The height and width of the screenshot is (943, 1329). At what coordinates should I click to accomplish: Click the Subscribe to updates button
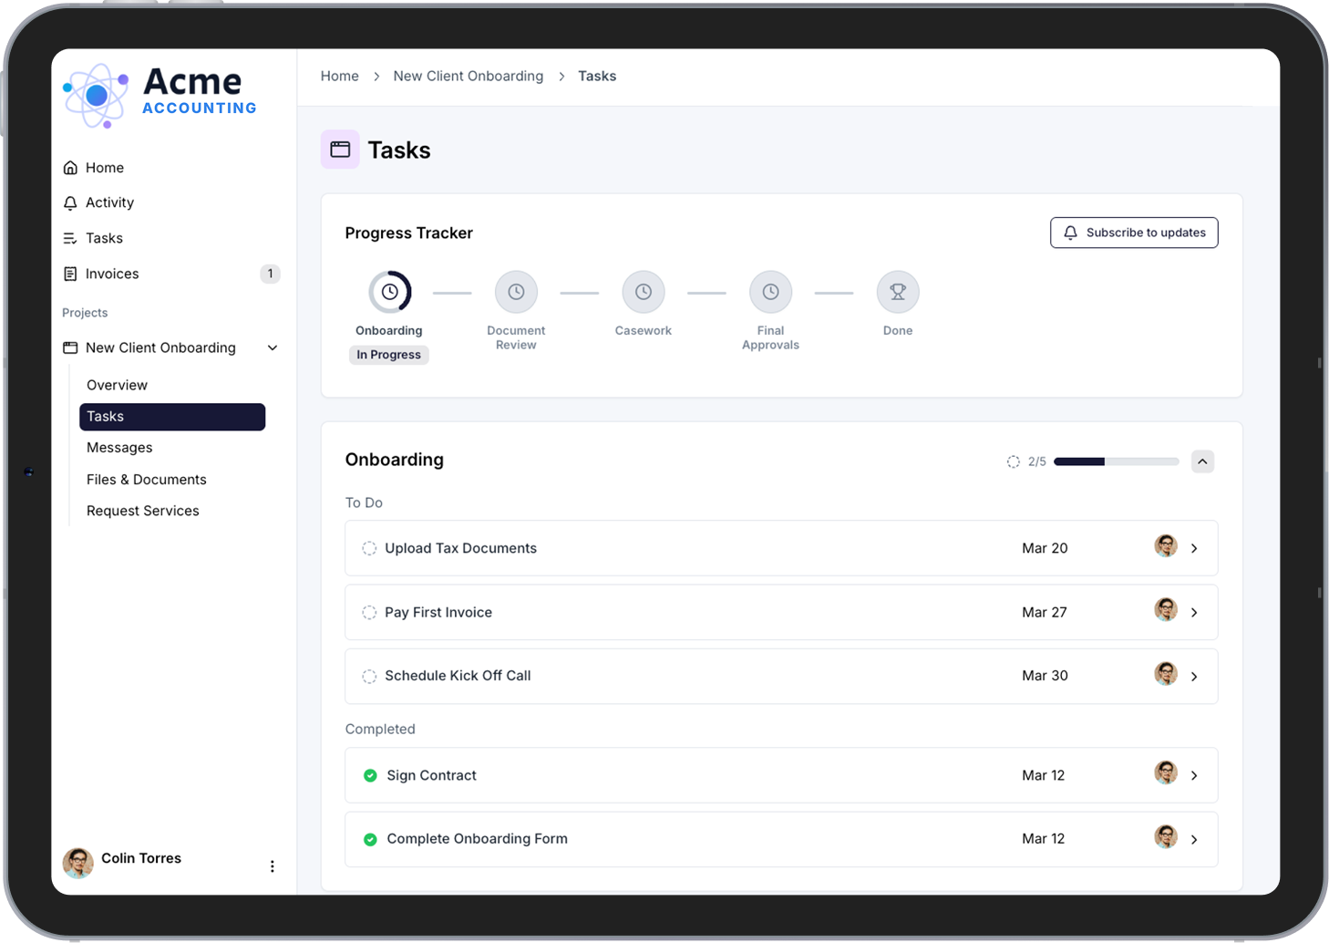click(1134, 233)
